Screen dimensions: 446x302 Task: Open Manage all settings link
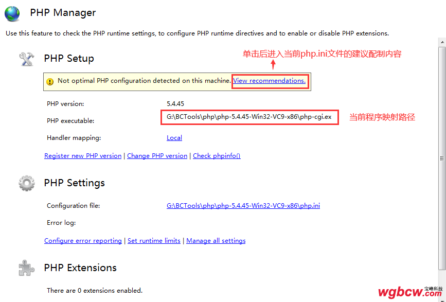[x=216, y=241]
